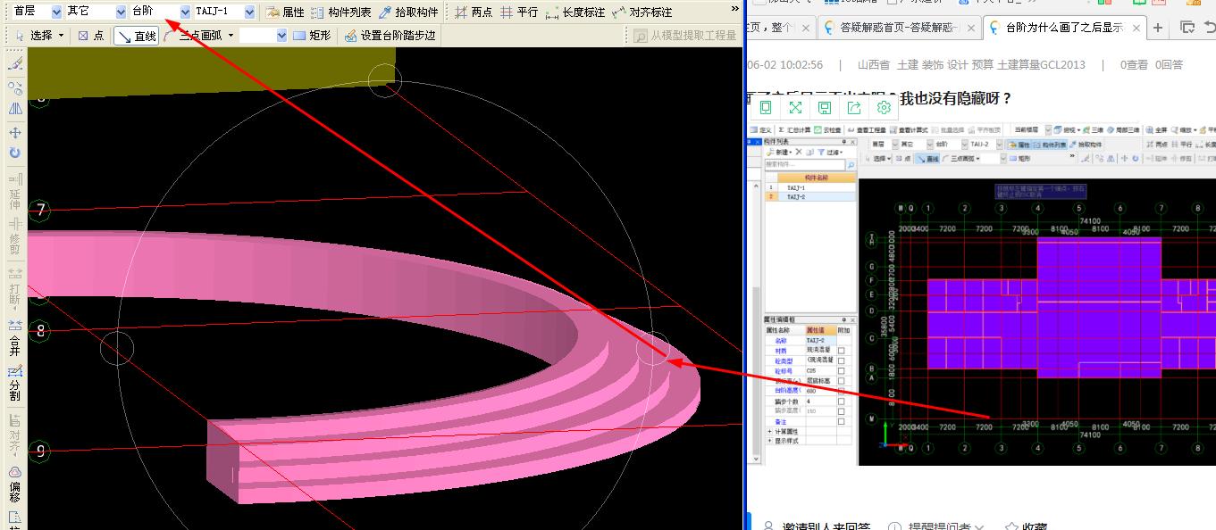Activate the 拾取构件 pick component tool
Viewport: 1216px width, 530px height.
408,12
